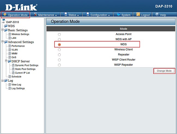Open Wireless Settings page from sidebar
The width and height of the screenshot is (177, 134).
(x=20, y=34)
